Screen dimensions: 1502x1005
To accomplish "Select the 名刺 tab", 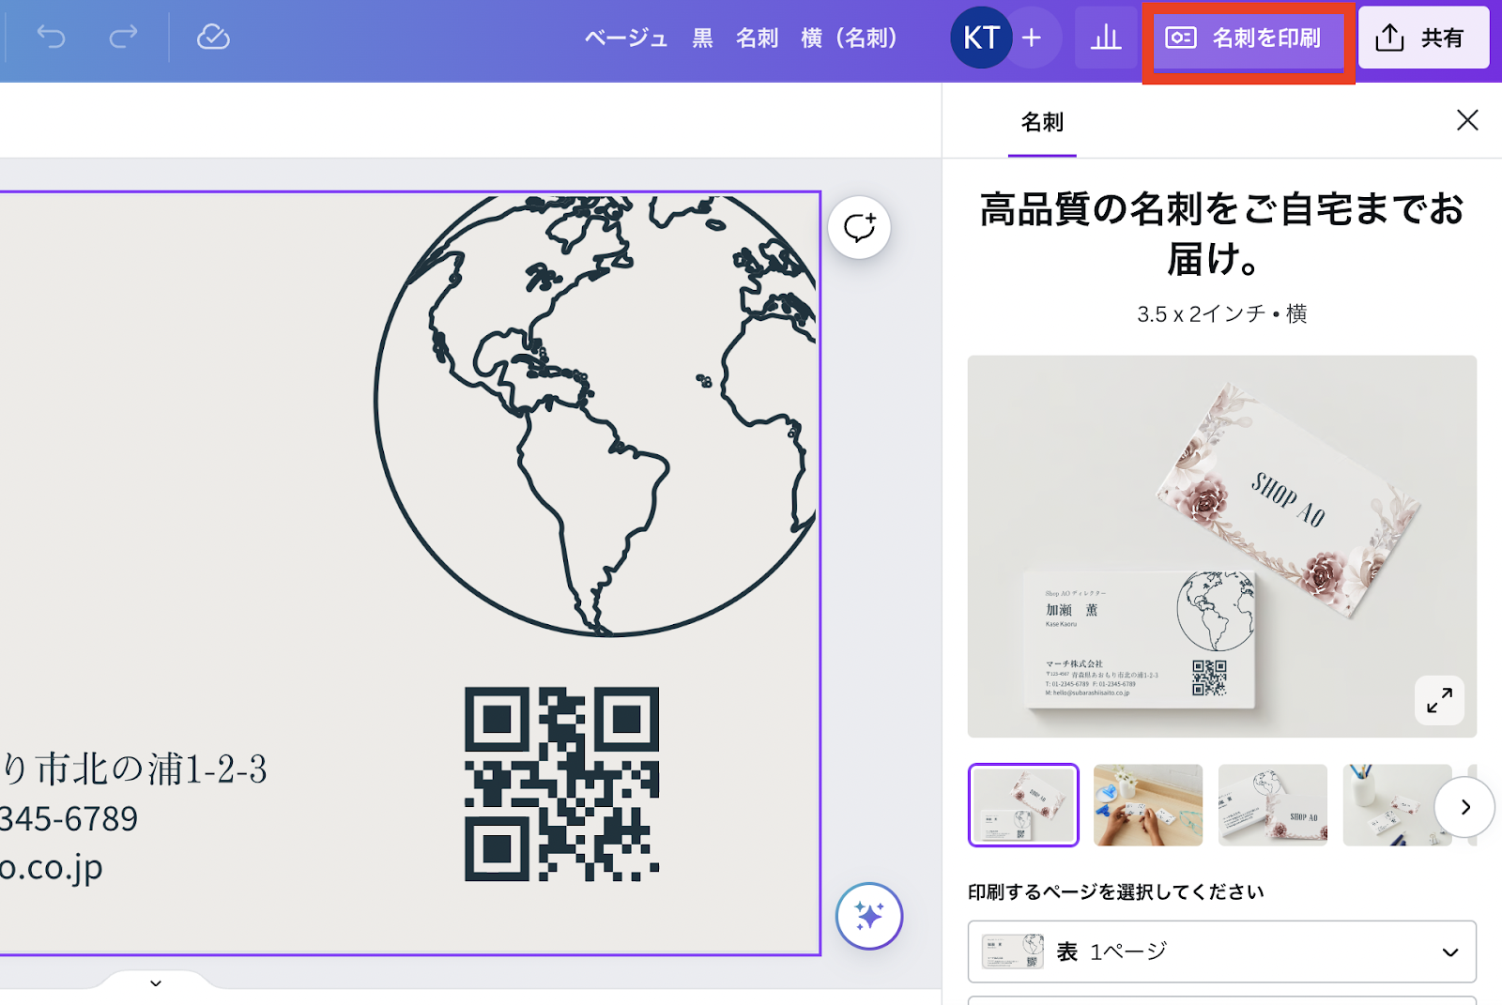I will click(1042, 123).
